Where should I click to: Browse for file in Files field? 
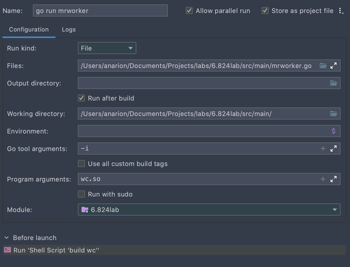point(323,66)
